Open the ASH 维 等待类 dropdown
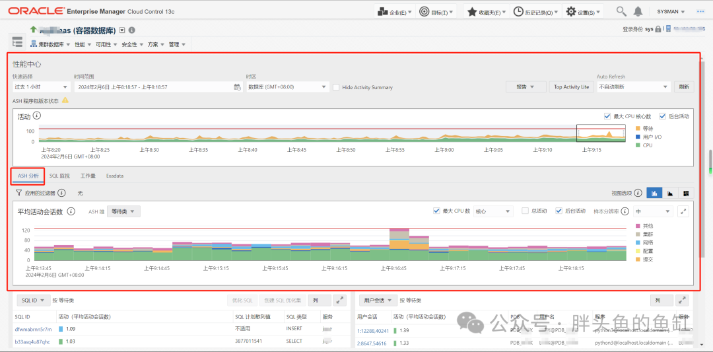Image resolution: width=713 pixels, height=352 pixels. click(123, 211)
